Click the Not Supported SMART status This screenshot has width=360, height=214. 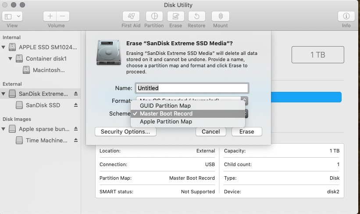(x=198, y=192)
